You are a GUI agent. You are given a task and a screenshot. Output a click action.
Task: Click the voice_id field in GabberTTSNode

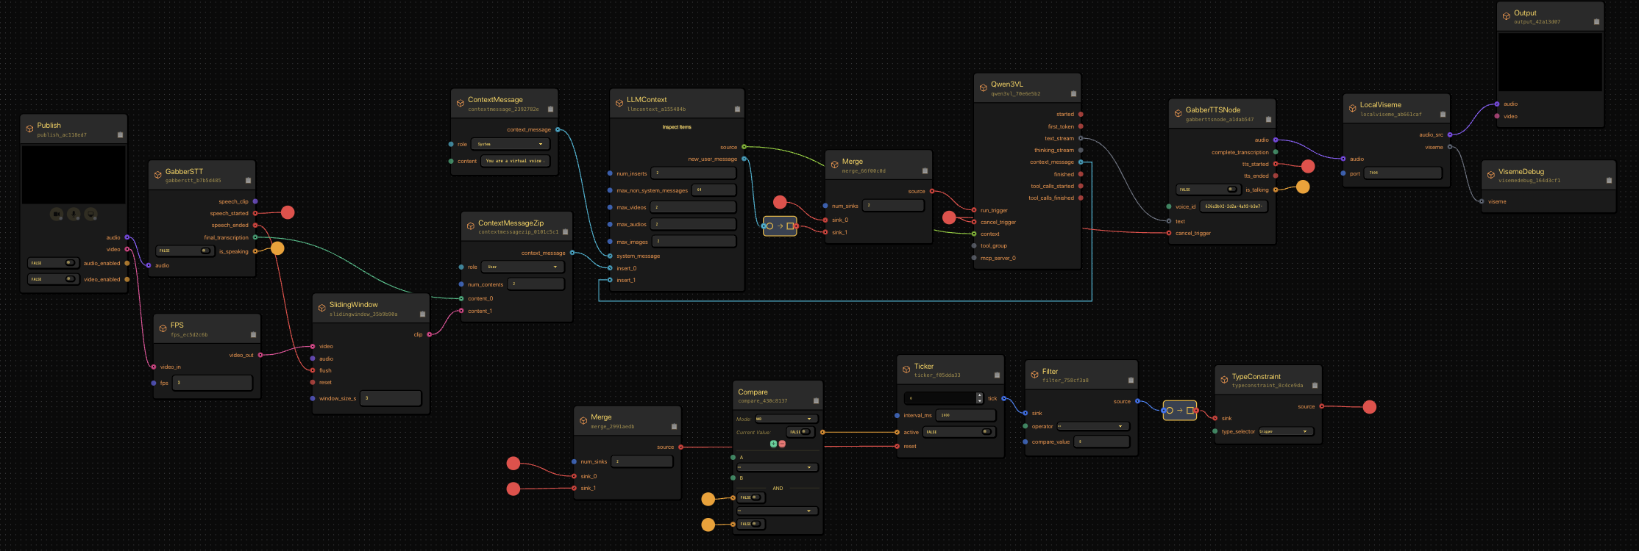click(x=1234, y=206)
